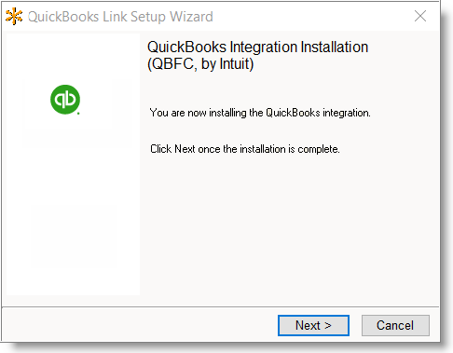Click the 'You are now installing' message
This screenshot has height=353, width=453.
coord(260,113)
